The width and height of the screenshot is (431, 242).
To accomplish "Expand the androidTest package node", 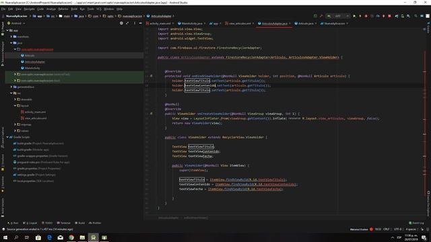I will [15, 75].
